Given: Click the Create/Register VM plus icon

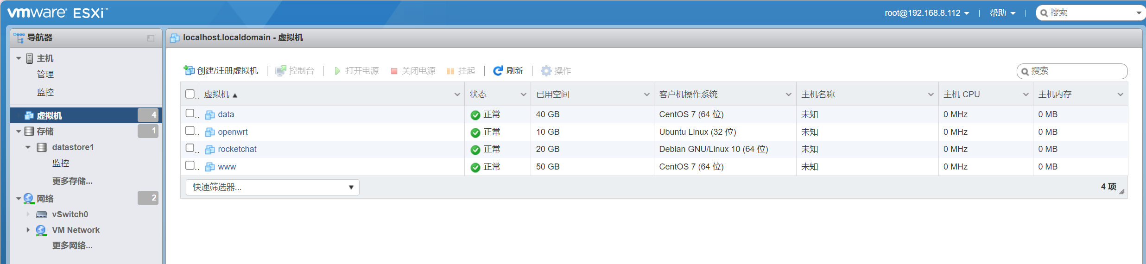Looking at the screenshot, I should pos(189,70).
